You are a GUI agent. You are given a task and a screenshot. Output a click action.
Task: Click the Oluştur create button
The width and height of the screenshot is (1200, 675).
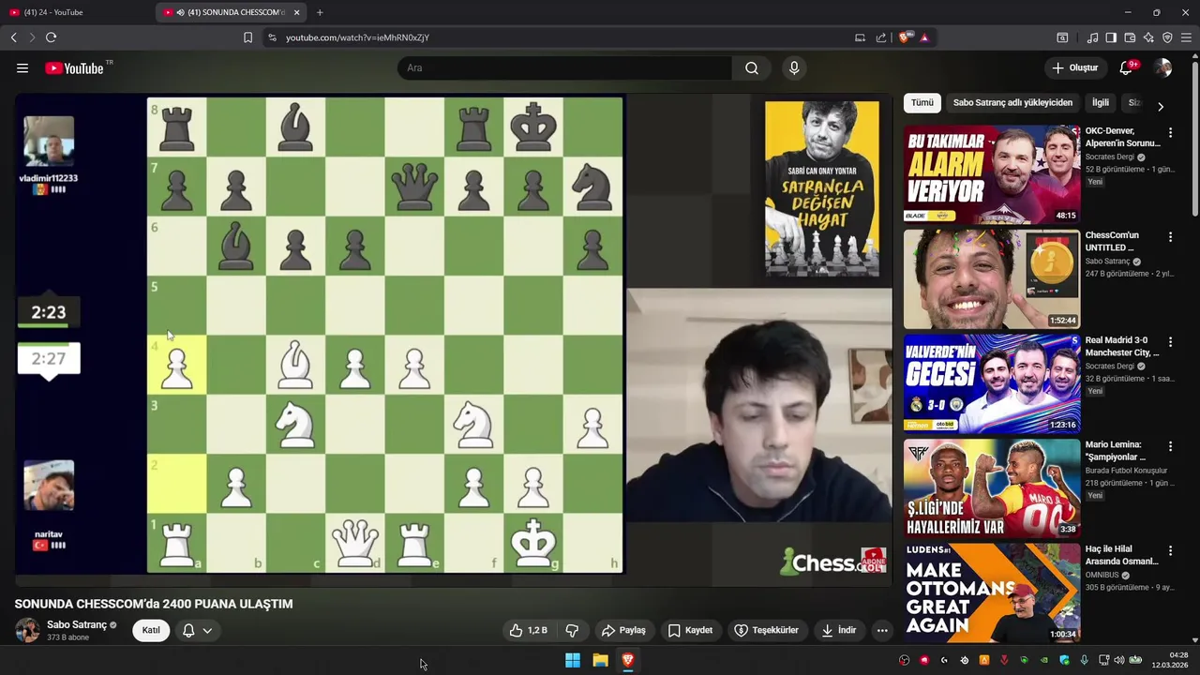coord(1075,67)
